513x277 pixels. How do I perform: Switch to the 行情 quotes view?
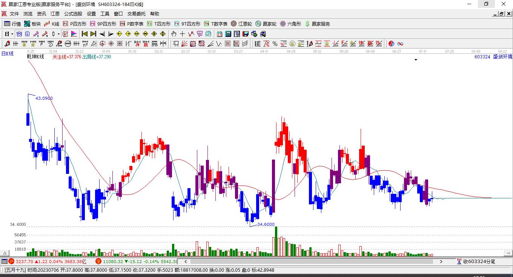[x=12, y=24]
